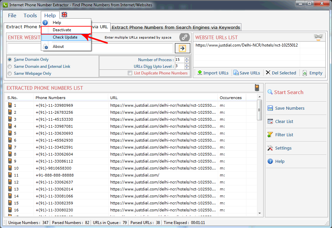This screenshot has width=332, height=228.
Task: Click the Save URLs button
Action: 247,73
